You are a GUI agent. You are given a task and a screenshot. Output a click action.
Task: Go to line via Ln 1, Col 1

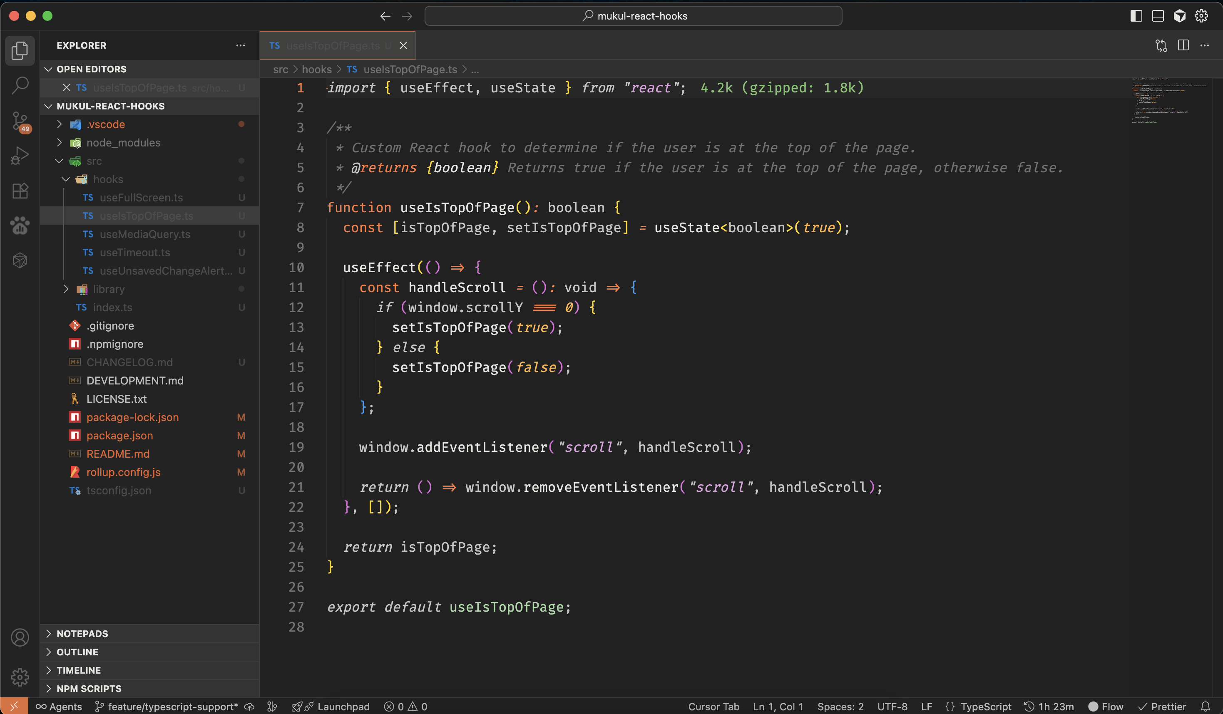pos(778,706)
